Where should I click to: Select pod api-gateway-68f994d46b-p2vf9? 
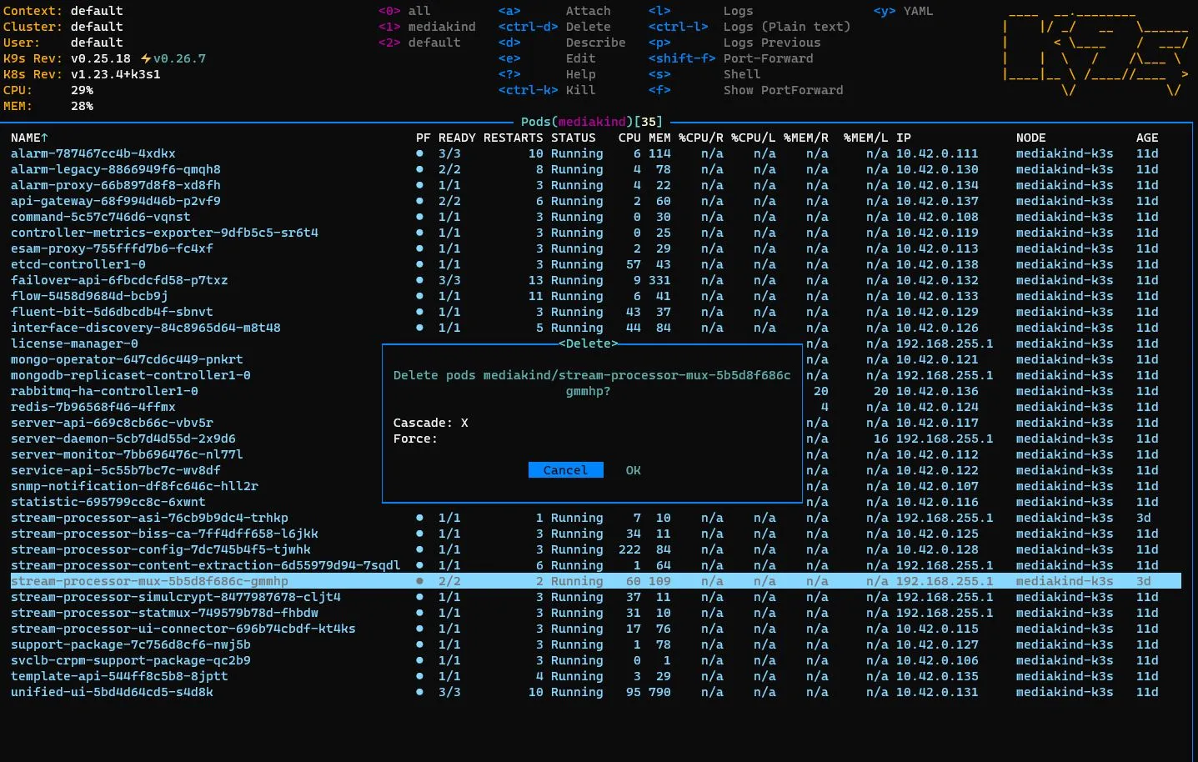[x=115, y=201]
